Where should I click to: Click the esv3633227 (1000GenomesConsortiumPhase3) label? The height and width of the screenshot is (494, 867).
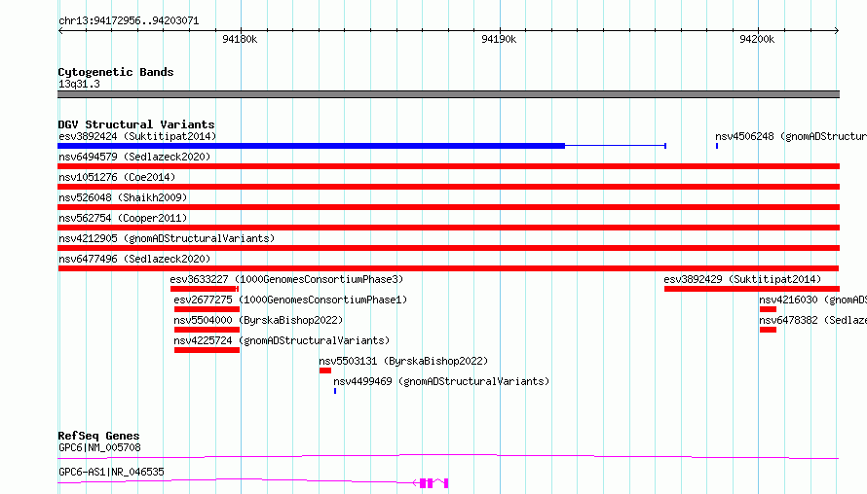point(286,279)
